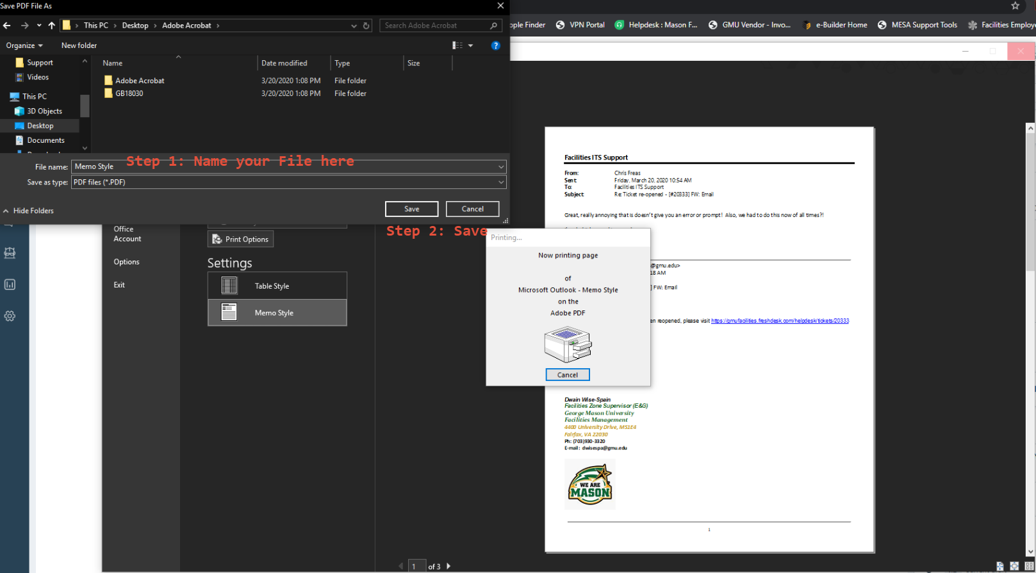The height and width of the screenshot is (573, 1036).
Task: Click the Multiple Pages preview icon
Action: point(1029,566)
